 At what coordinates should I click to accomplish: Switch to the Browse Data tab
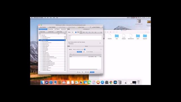(51, 29)
